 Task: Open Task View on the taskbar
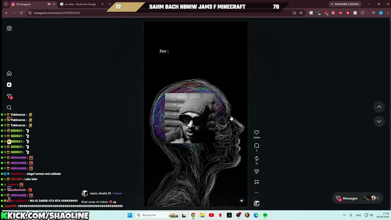pyautogui.click(x=184, y=215)
